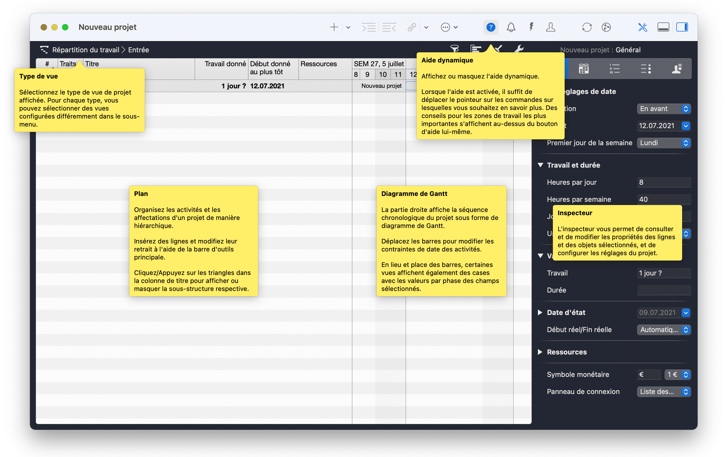Collapse the Travail et durée section

[x=540, y=165]
